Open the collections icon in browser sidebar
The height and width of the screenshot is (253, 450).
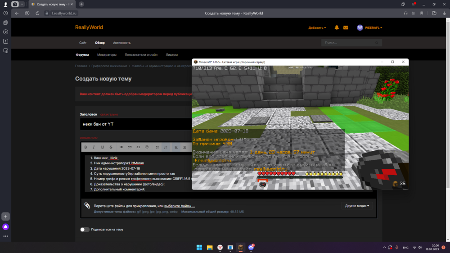tap(5, 23)
